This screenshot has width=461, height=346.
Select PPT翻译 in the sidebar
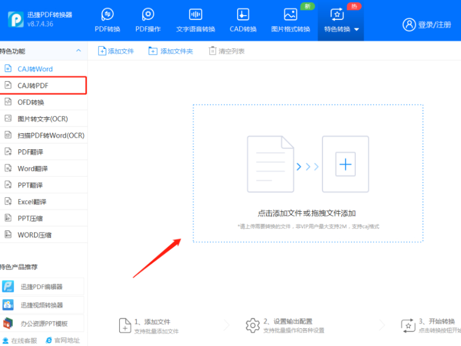pyautogui.click(x=44, y=185)
